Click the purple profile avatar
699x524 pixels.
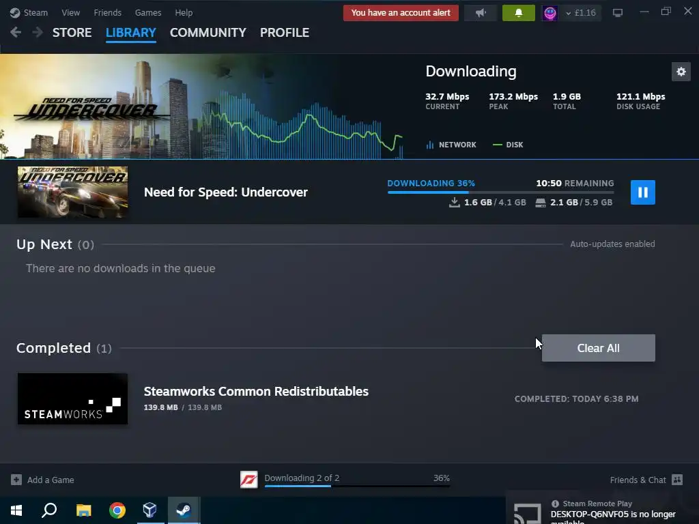550,13
